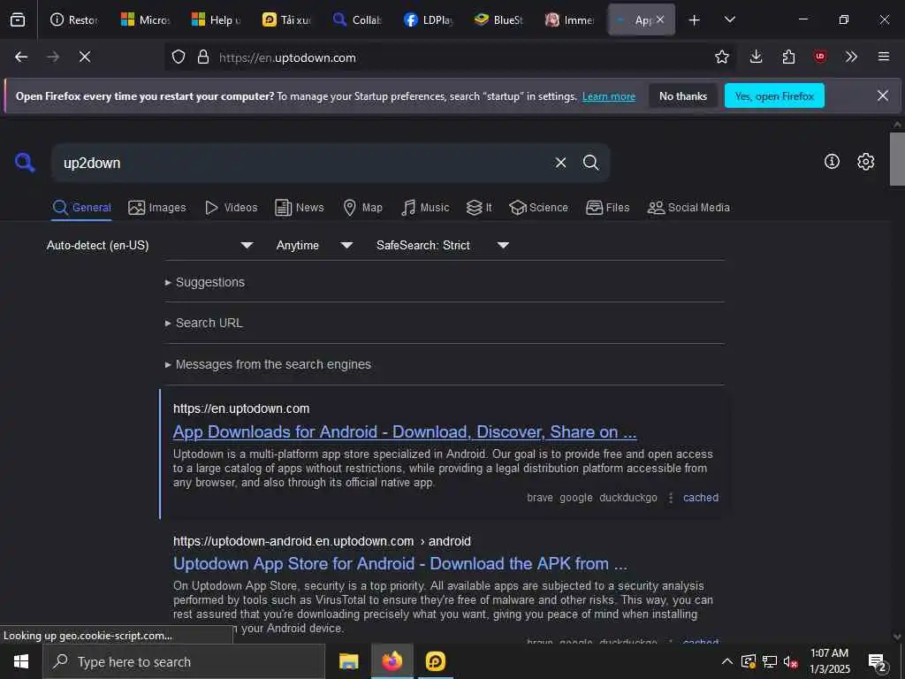905x679 pixels.
Task: View site security padlock info
Action: click(202, 57)
